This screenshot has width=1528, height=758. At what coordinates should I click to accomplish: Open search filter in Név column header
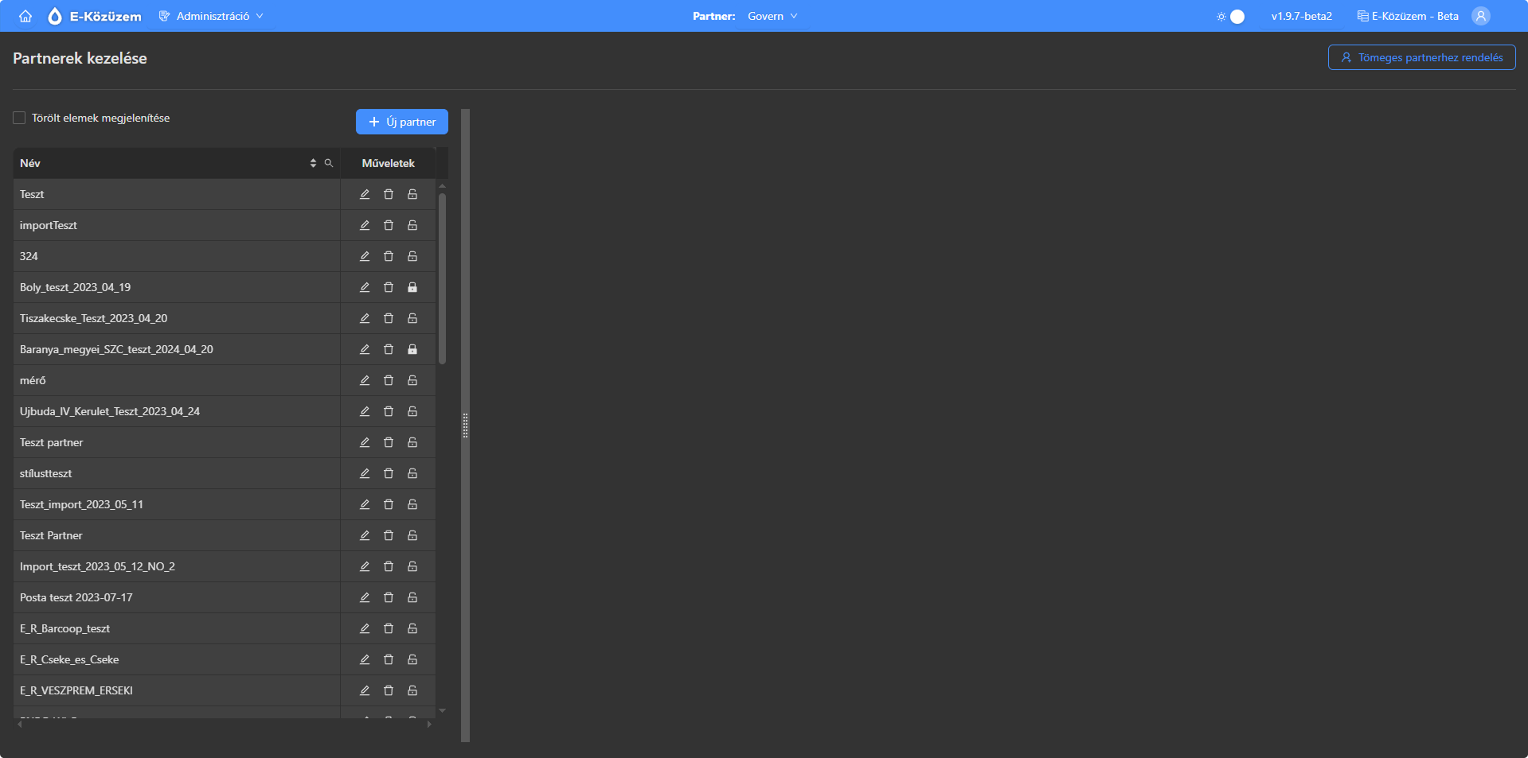click(x=329, y=163)
